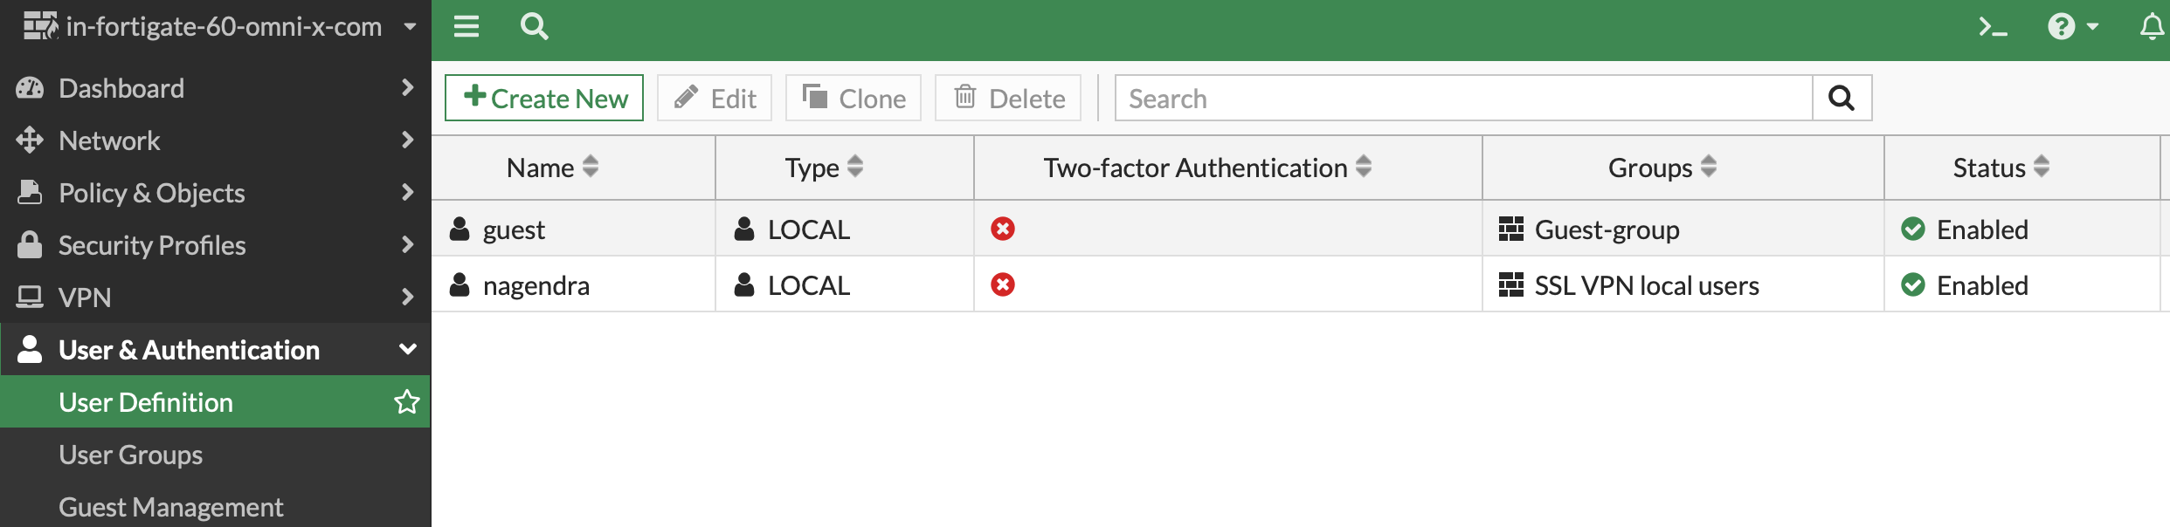Click the search submit magnifier button
Viewport: 2170px width, 527px height.
1842,99
